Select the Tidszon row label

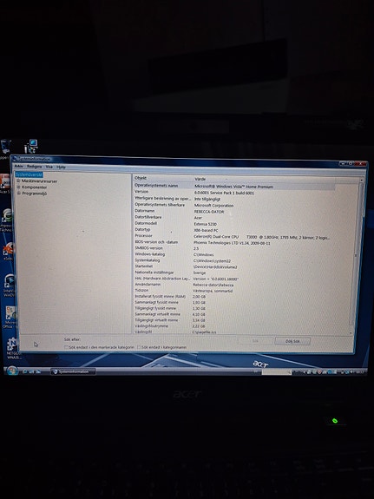coord(141,290)
